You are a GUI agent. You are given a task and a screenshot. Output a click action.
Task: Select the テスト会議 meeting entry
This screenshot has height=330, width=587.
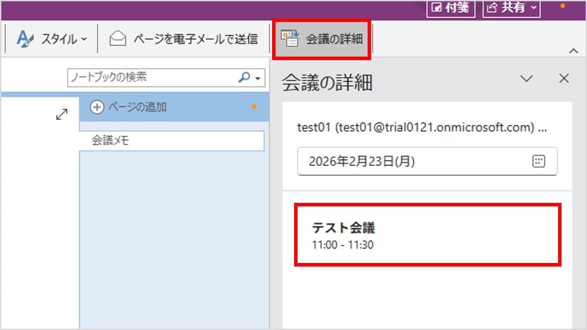(427, 235)
